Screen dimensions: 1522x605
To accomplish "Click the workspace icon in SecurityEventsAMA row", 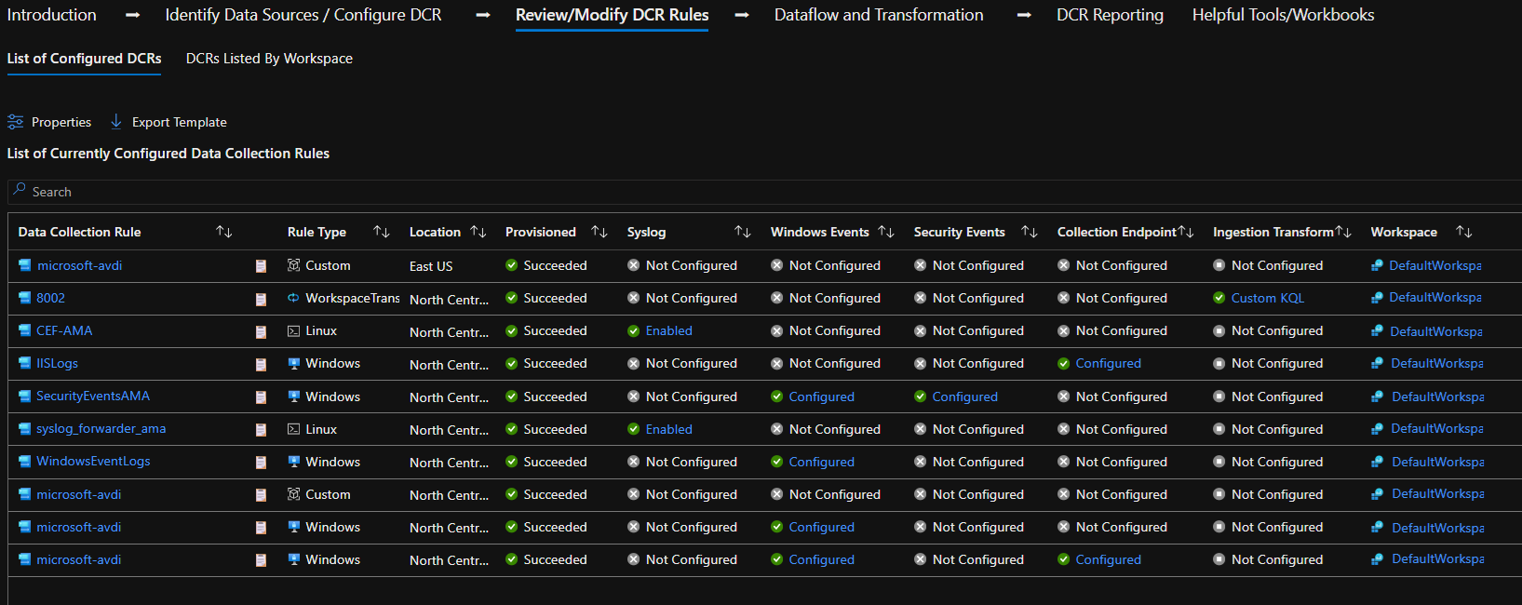I will (x=1377, y=397).
